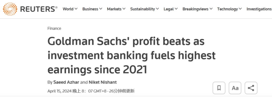
Task: Expand the Technology dropdown arrow
Action: click(240, 9)
